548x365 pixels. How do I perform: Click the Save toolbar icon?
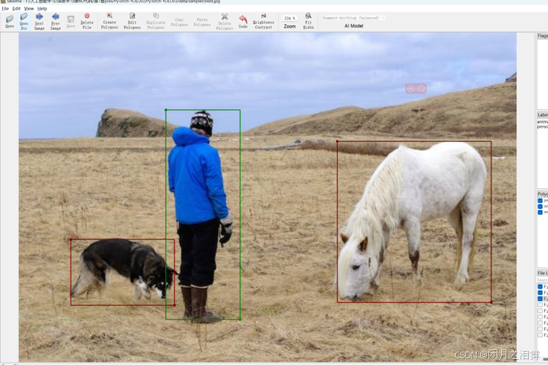71,21
